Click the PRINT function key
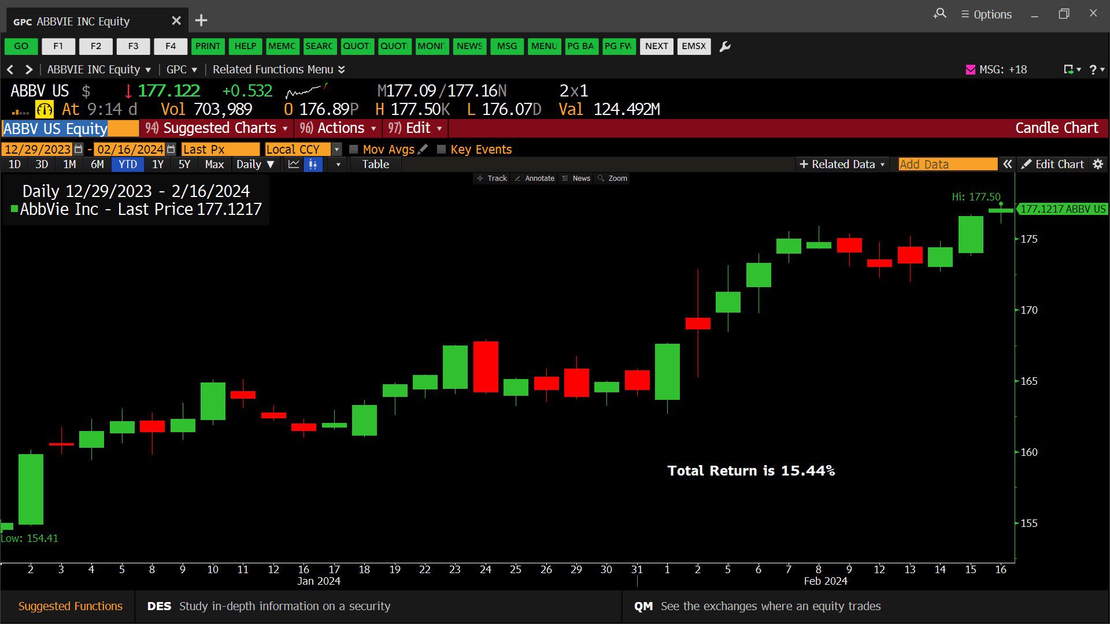This screenshot has height=624, width=1110. (208, 46)
